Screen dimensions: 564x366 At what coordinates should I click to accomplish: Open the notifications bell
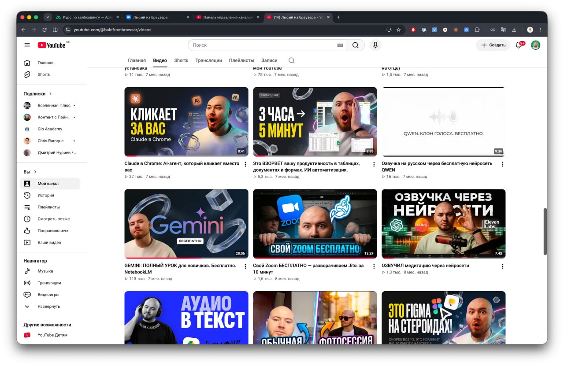coord(519,45)
